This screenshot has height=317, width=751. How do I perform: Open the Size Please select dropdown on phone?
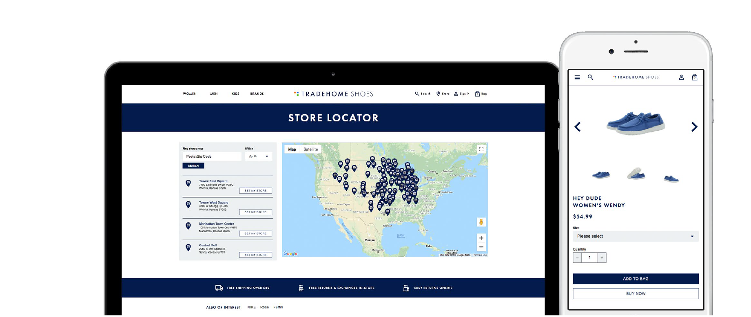click(x=636, y=236)
